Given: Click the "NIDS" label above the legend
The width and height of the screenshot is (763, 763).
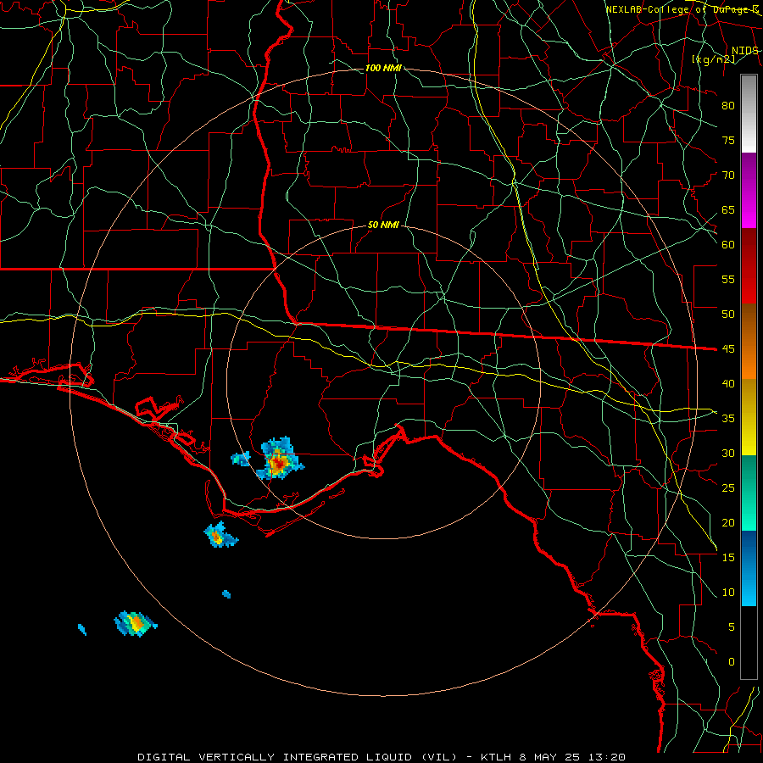Looking at the screenshot, I should (745, 51).
